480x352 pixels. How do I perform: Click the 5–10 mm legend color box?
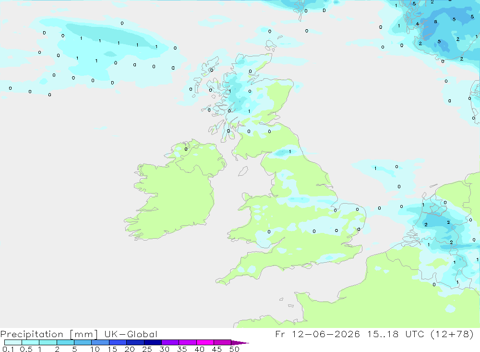point(83,342)
